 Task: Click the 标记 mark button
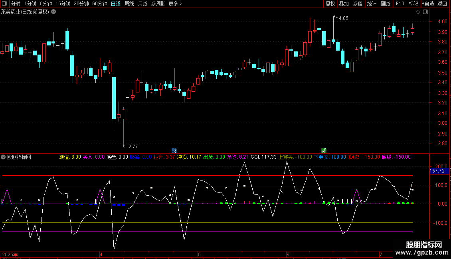point(413,4)
